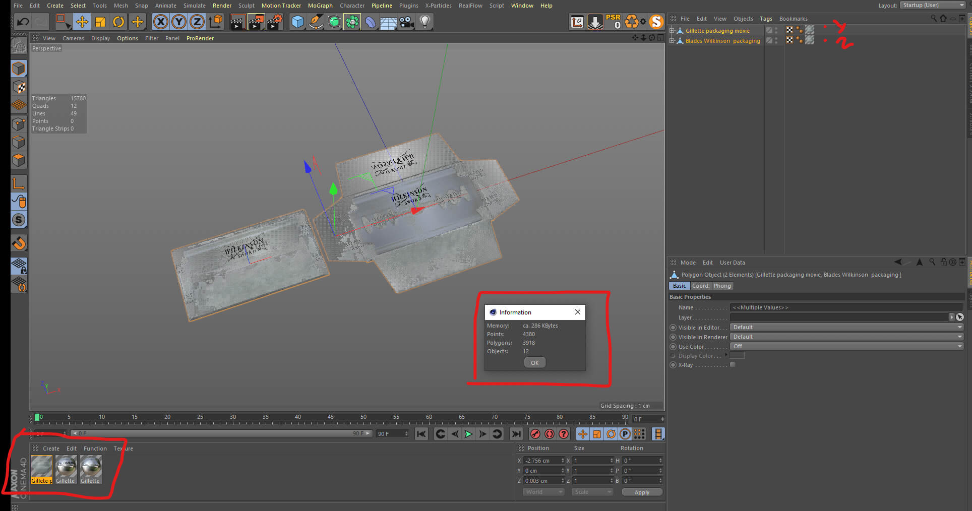Open the Simulate menu
972x511 pixels.
click(x=194, y=6)
